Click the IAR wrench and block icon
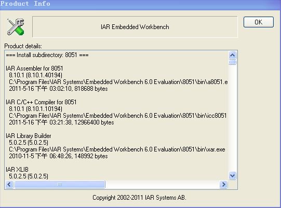This screenshot has height=208, width=281. pyautogui.click(x=16, y=27)
